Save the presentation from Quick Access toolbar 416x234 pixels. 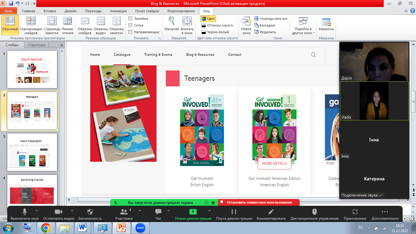11,4
